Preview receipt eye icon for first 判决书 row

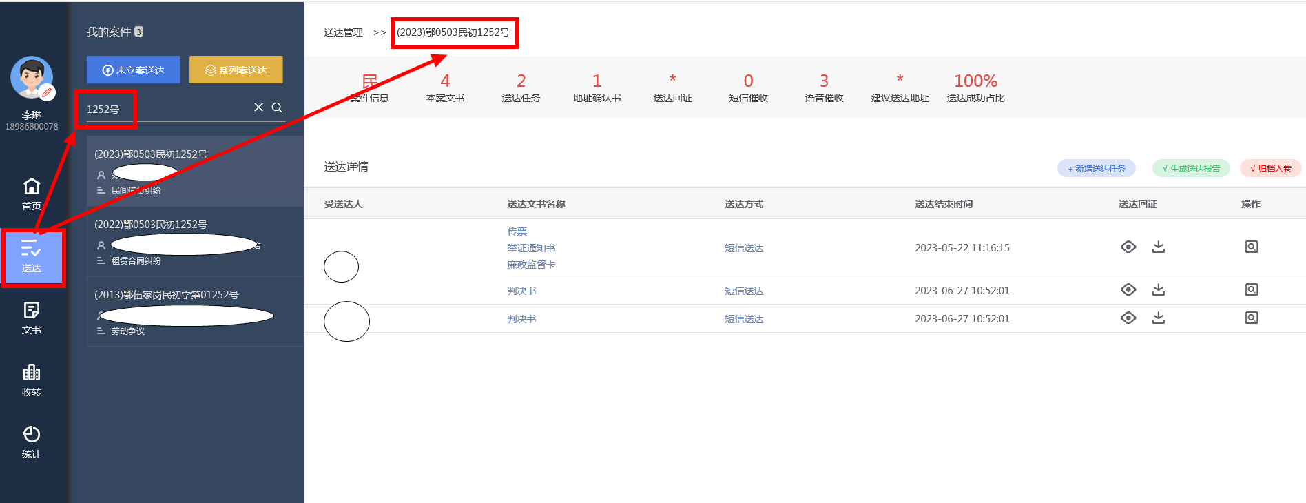point(1128,289)
